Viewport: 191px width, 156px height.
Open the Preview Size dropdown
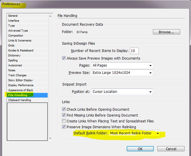pyautogui.click(x=122, y=73)
